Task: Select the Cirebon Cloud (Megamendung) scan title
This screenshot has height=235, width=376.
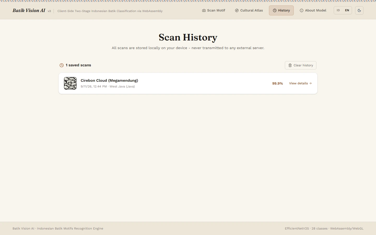Action: coord(109,80)
